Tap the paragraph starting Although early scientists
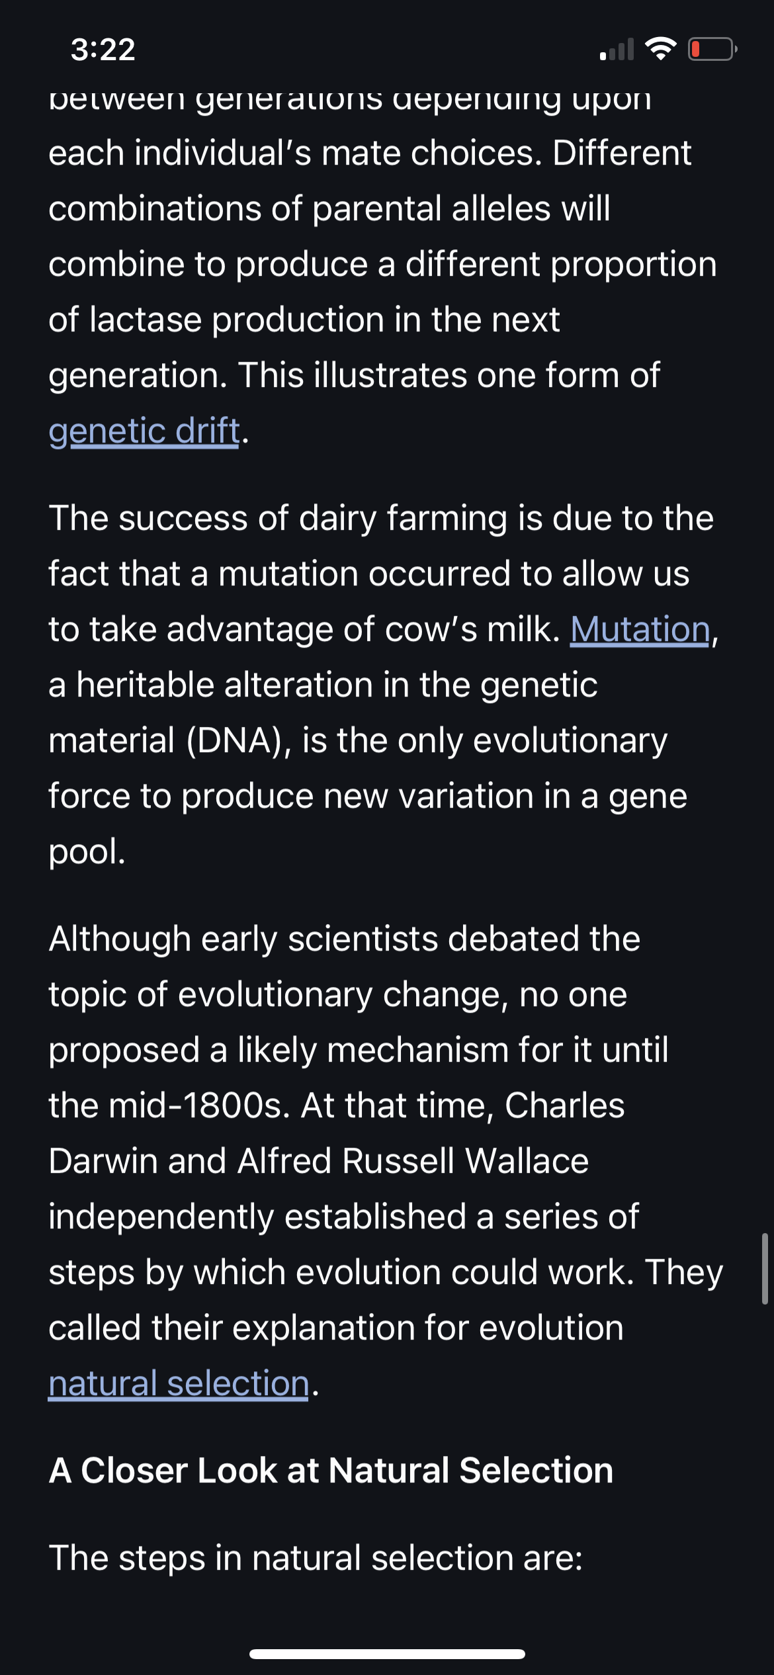Image resolution: width=774 pixels, height=1675 pixels. (x=386, y=1161)
